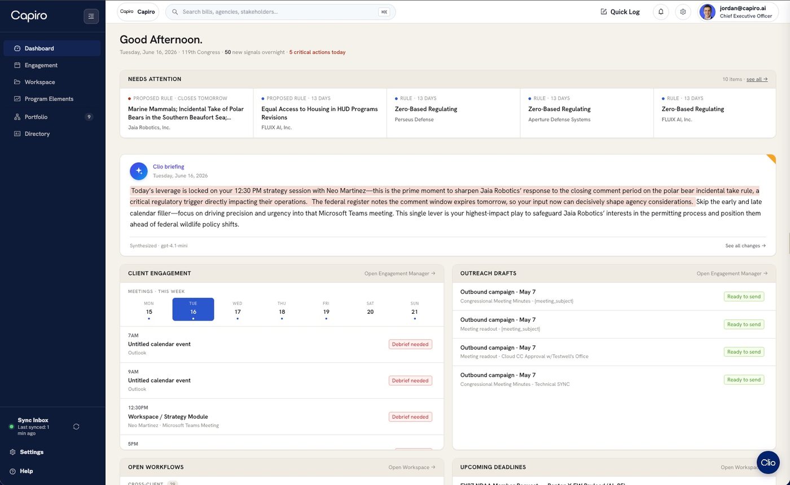Viewport: 790px width, 485px height.
Task: Open Workspace in the sidebar
Action: [52, 82]
